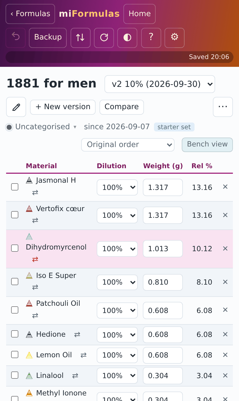
Task: Click the Vertofix cœur weight field
Action: [163, 215]
